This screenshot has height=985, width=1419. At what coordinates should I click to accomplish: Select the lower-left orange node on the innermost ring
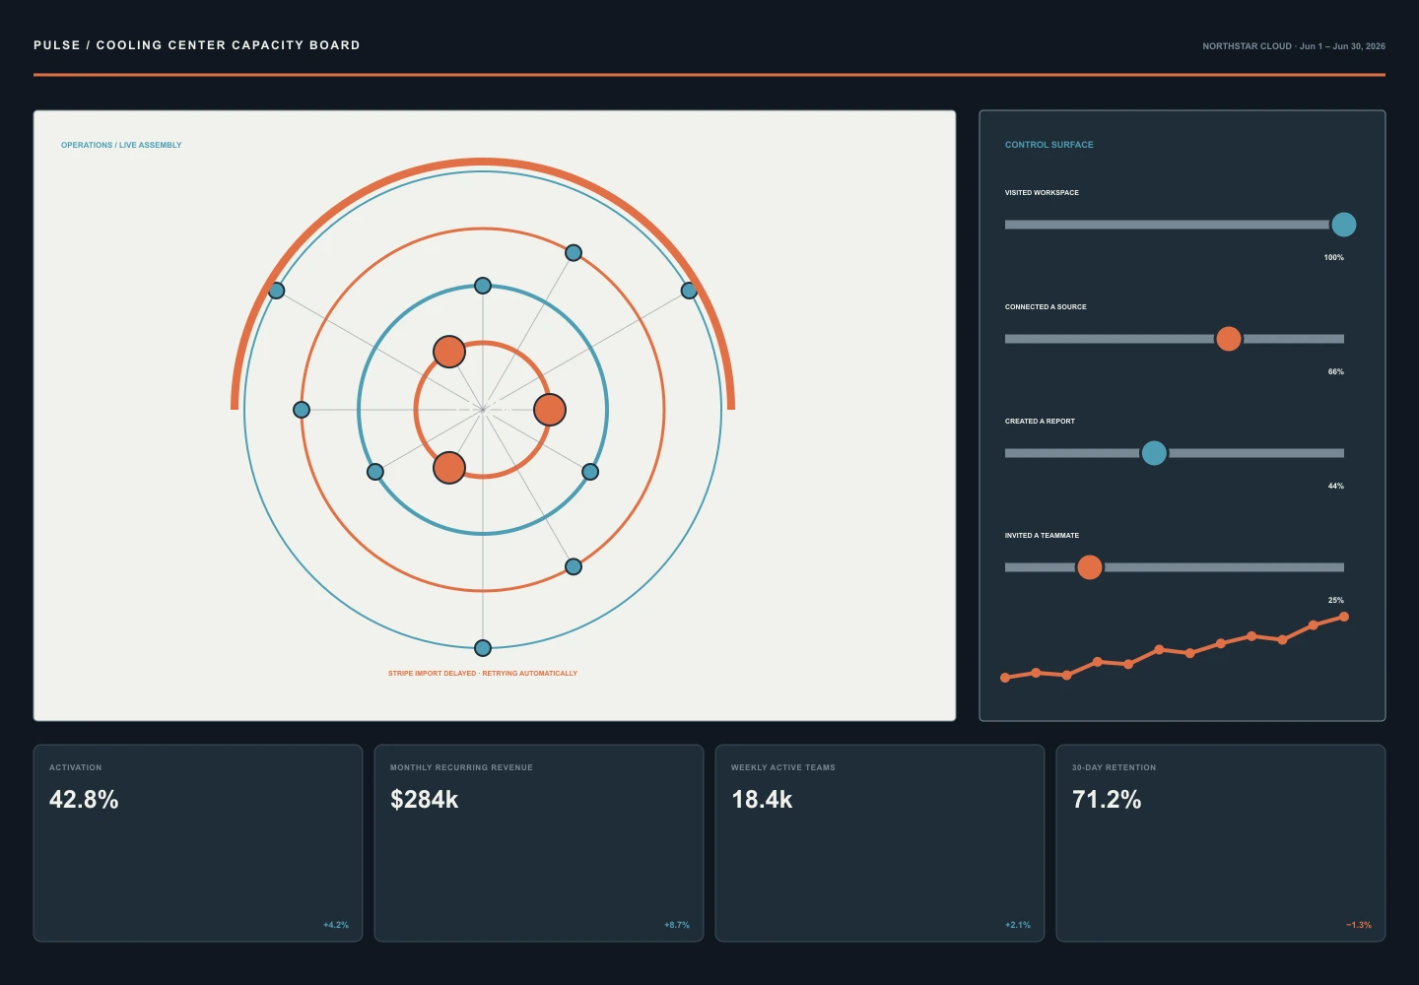(x=449, y=468)
